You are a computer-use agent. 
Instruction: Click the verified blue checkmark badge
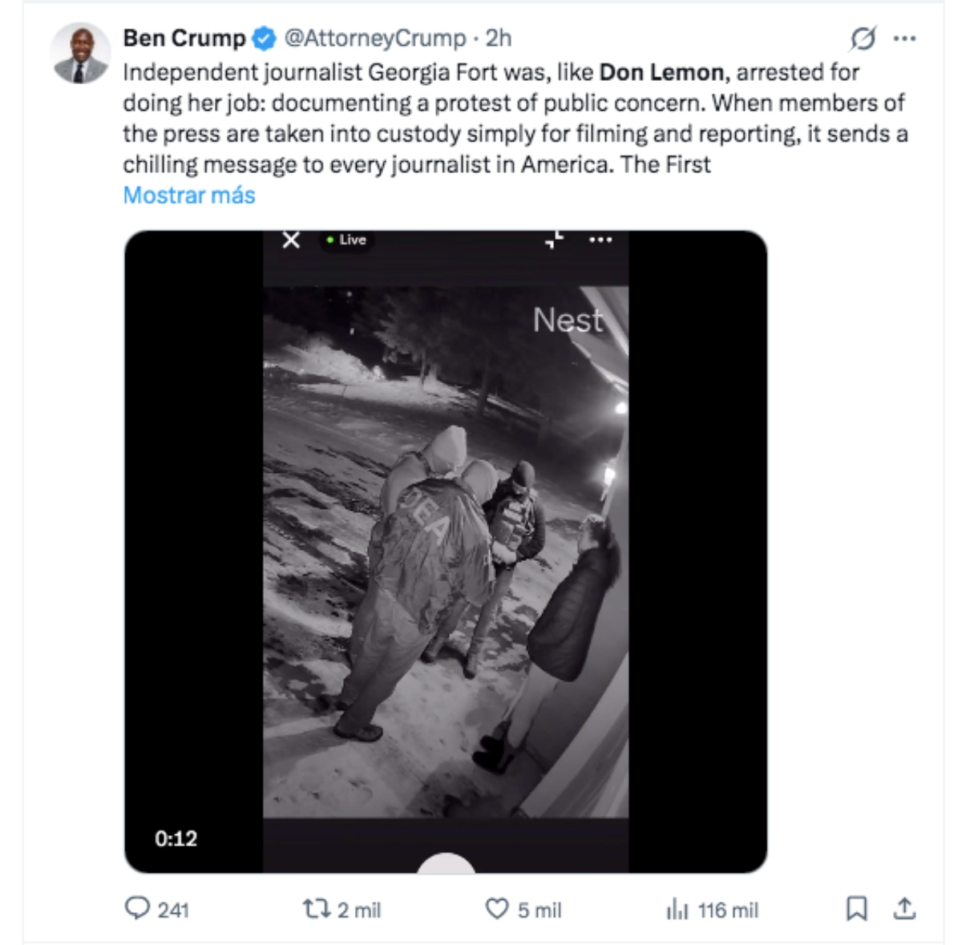[262, 36]
